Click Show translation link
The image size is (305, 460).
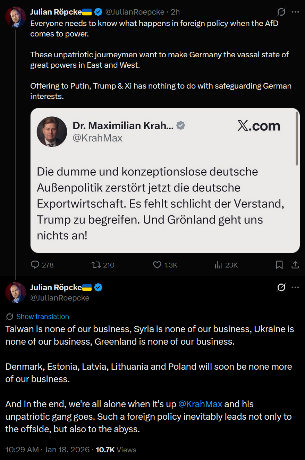click(43, 317)
